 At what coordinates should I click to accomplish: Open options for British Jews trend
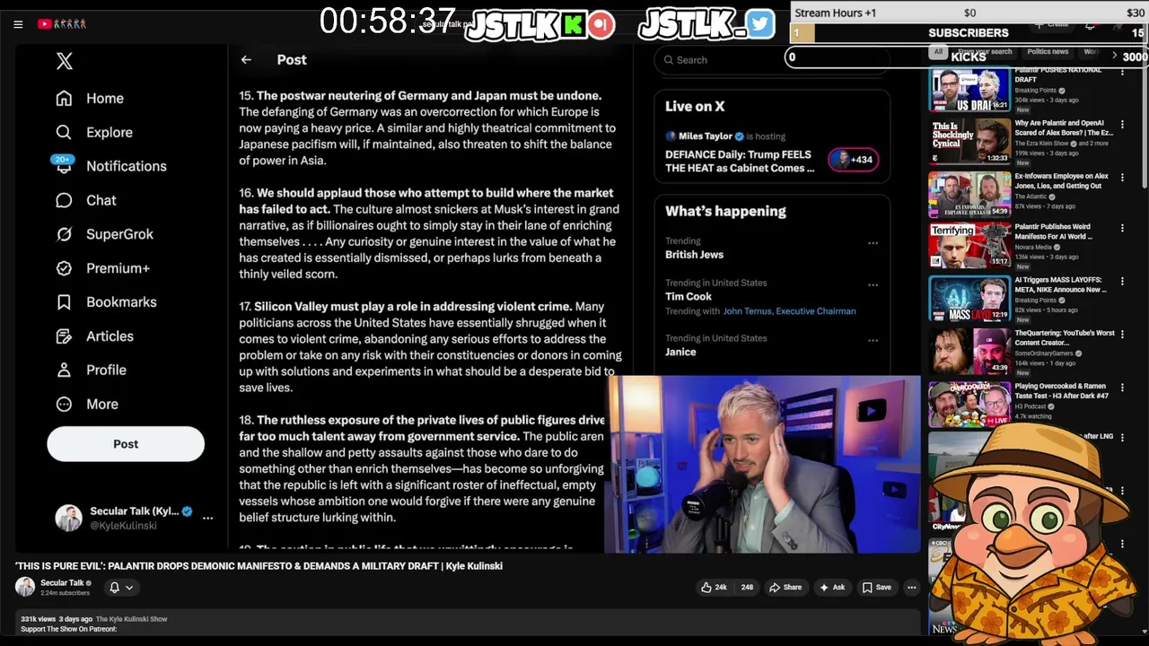[x=873, y=243]
